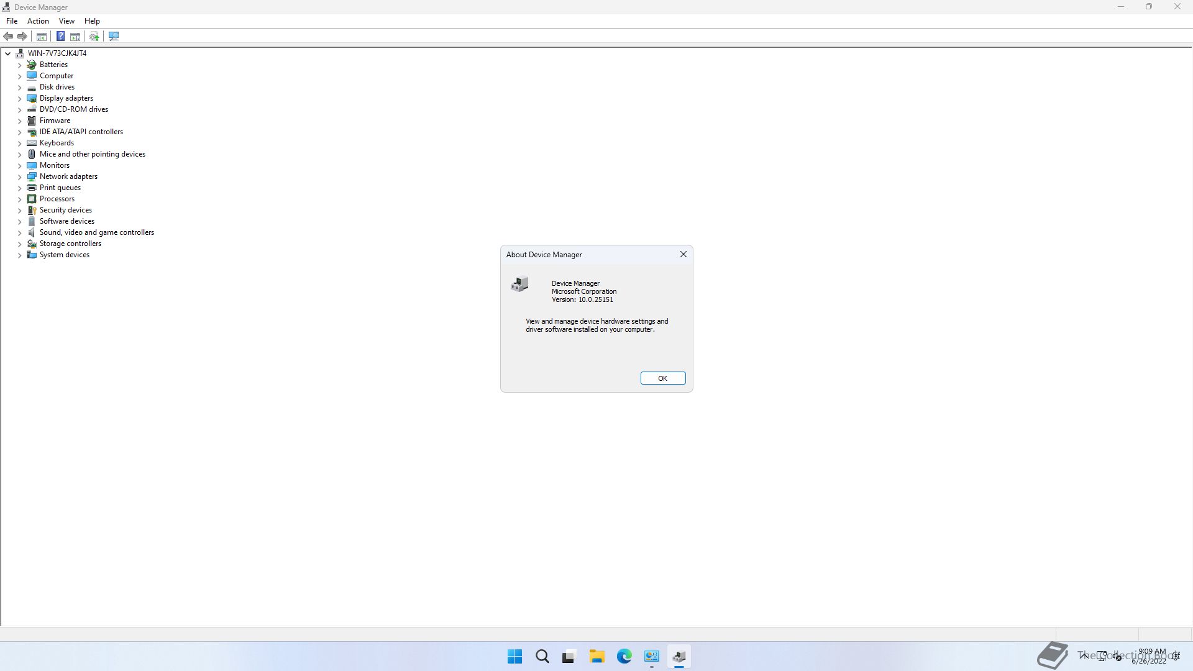Viewport: 1193px width, 671px height.
Task: Expand the Computer node
Action: pos(19,76)
